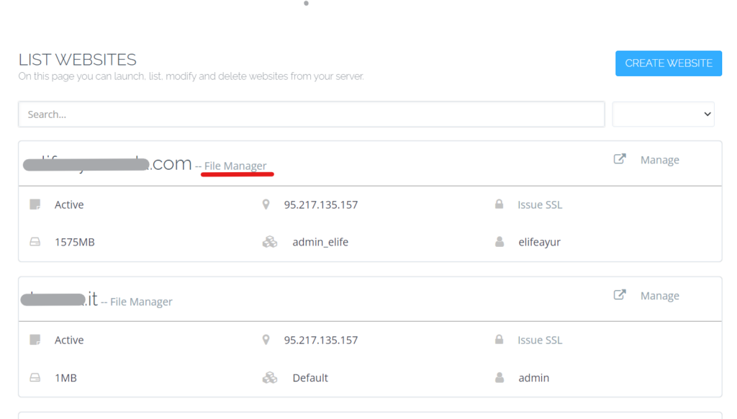Click the padlock icon in the .it website row
This screenshot has height=419, width=737.
499,340
